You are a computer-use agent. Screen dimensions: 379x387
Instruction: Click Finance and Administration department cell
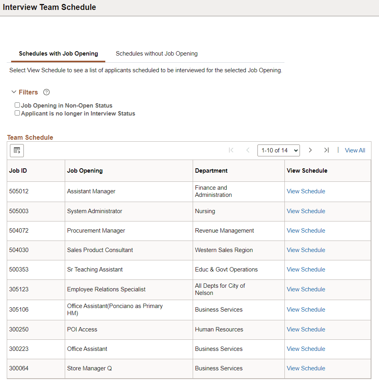[x=239, y=192]
